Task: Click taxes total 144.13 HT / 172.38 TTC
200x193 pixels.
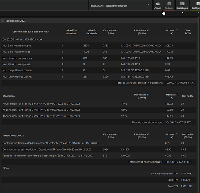Action: coord(178,162)
